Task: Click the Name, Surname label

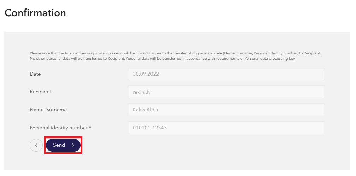Action: pyautogui.click(x=48, y=110)
